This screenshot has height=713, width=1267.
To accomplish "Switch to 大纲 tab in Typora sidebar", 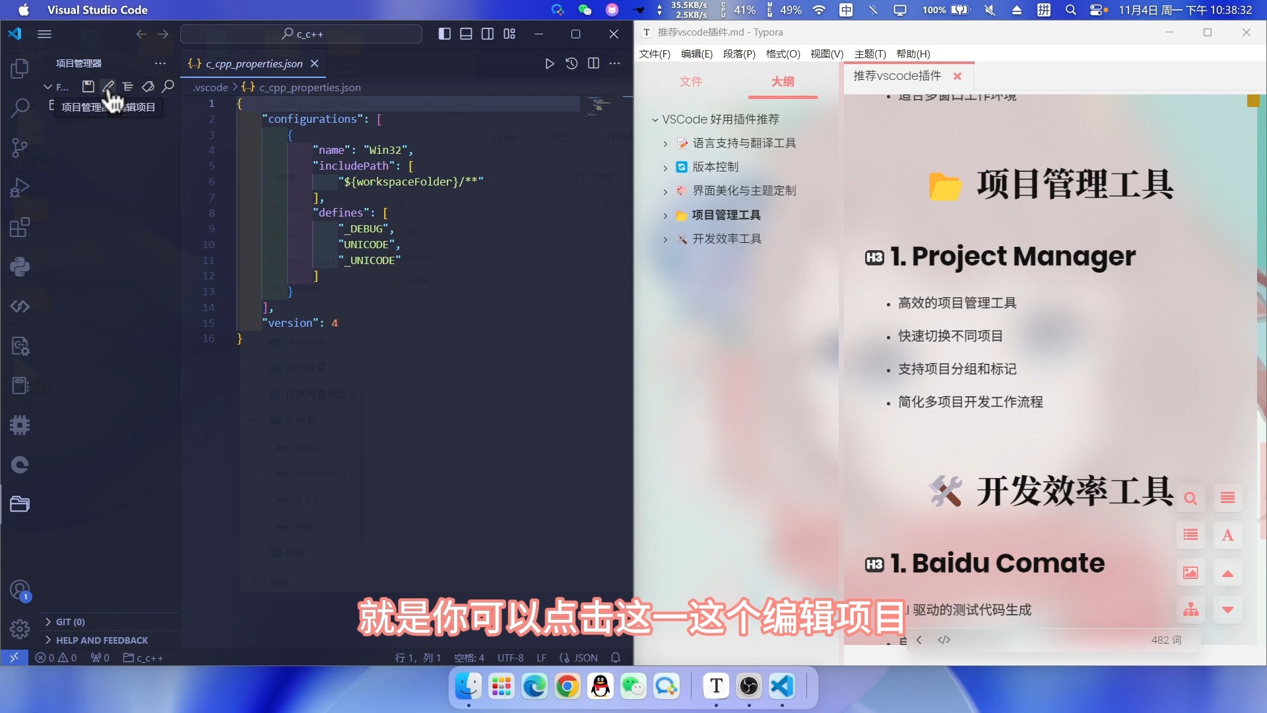I will coord(783,82).
